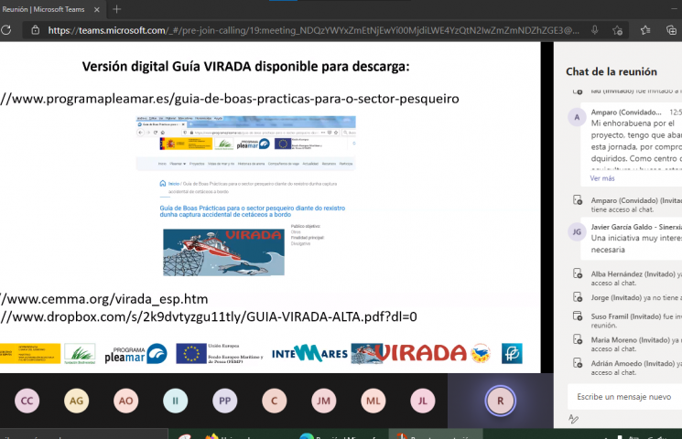
Task: Click the Guía de Boas Prácticas heading in screenshot
Action: coord(253,211)
